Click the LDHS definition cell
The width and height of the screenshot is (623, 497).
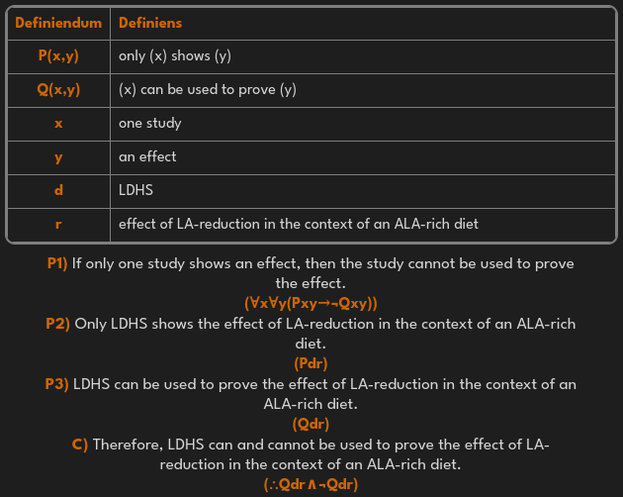135,190
